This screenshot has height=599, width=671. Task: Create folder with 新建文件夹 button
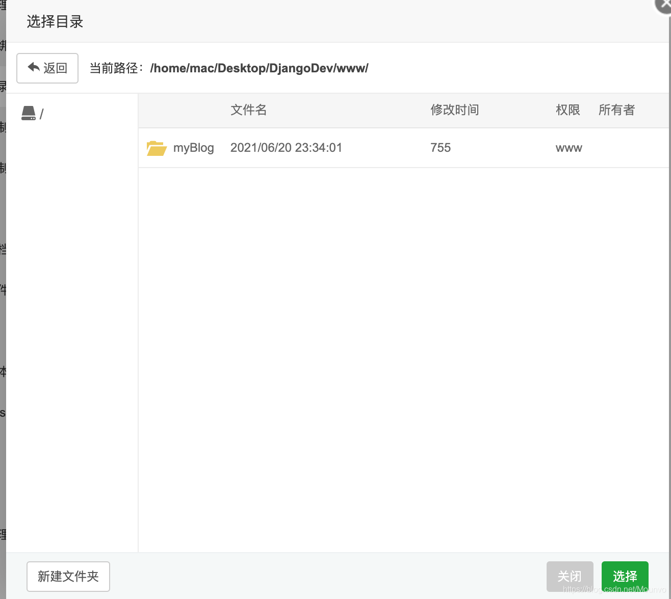click(x=68, y=577)
